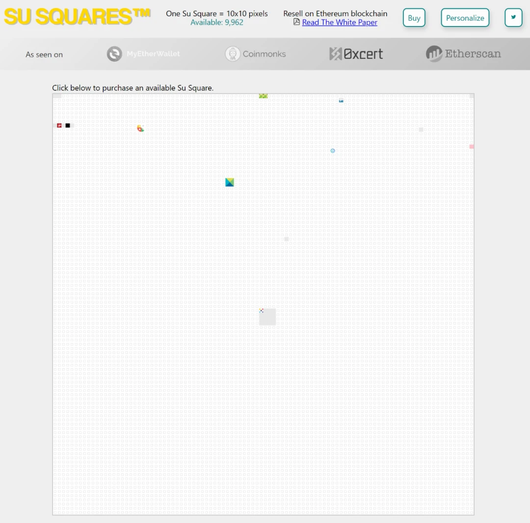
Task: Click the Personalize button
Action: click(465, 18)
